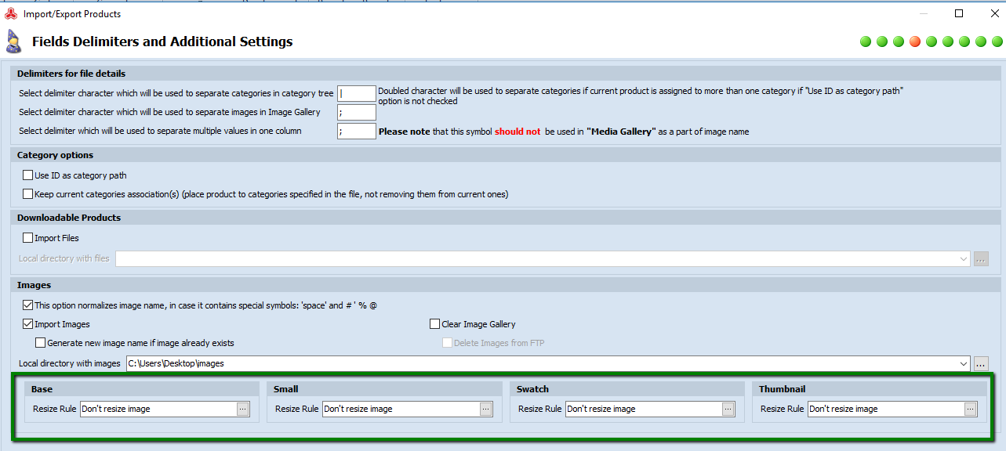Open Small resize rule ellipsis button
This screenshot has width=1006, height=451.
click(486, 409)
